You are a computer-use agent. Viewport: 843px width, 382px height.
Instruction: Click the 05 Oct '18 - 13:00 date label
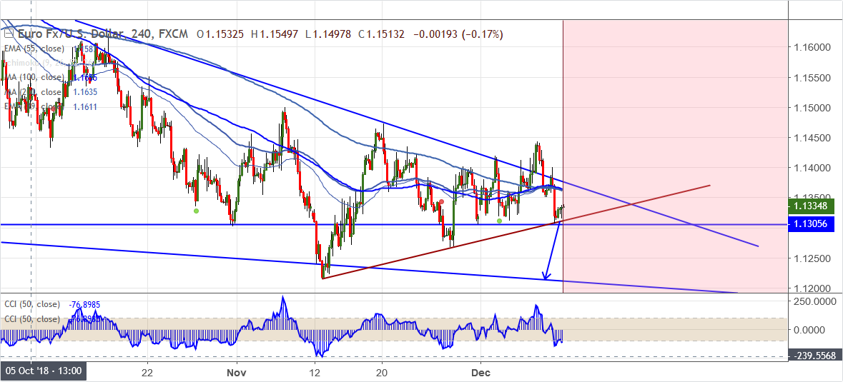44,372
